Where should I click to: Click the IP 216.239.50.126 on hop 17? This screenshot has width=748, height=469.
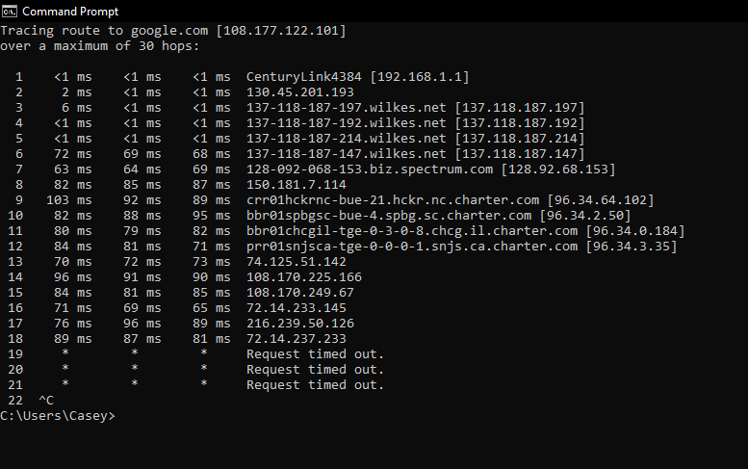[x=300, y=323]
